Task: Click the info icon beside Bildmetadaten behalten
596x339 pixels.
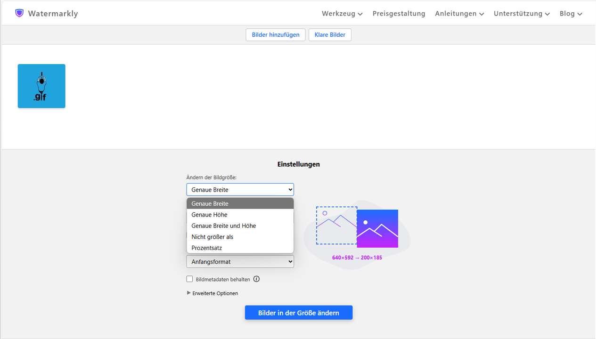Action: point(256,279)
